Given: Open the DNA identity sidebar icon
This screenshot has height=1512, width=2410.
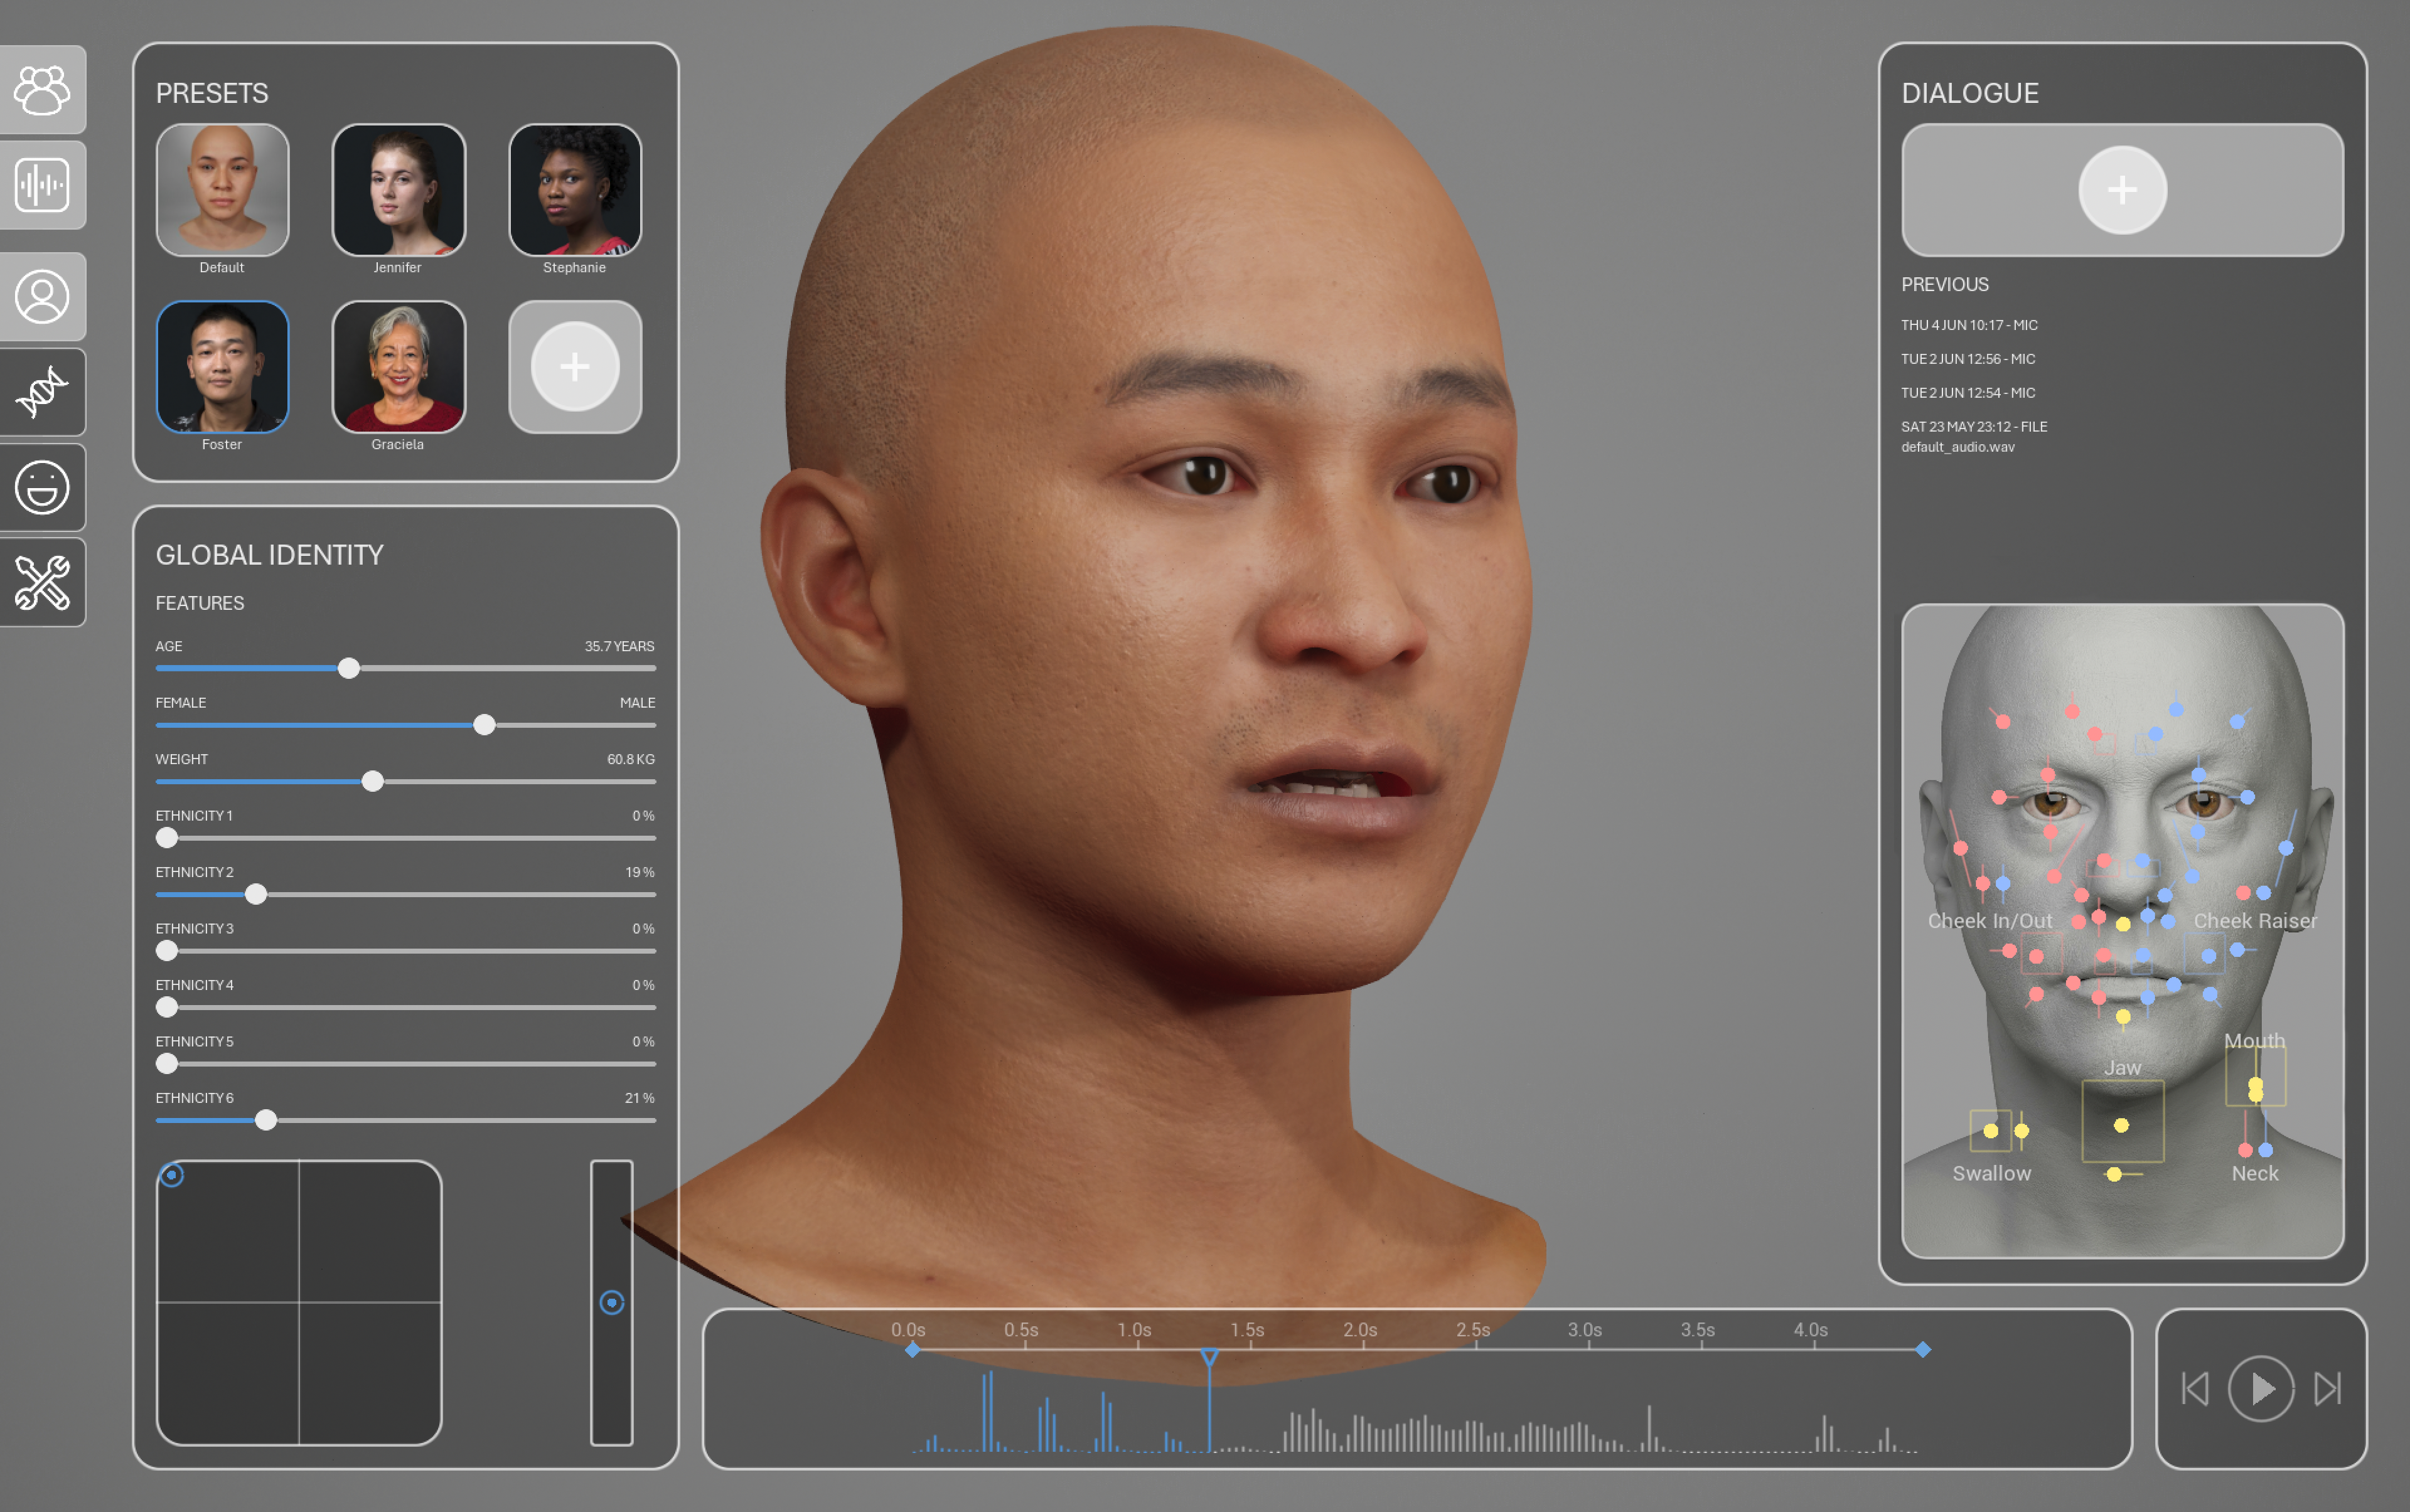Looking at the screenshot, I should (42, 392).
